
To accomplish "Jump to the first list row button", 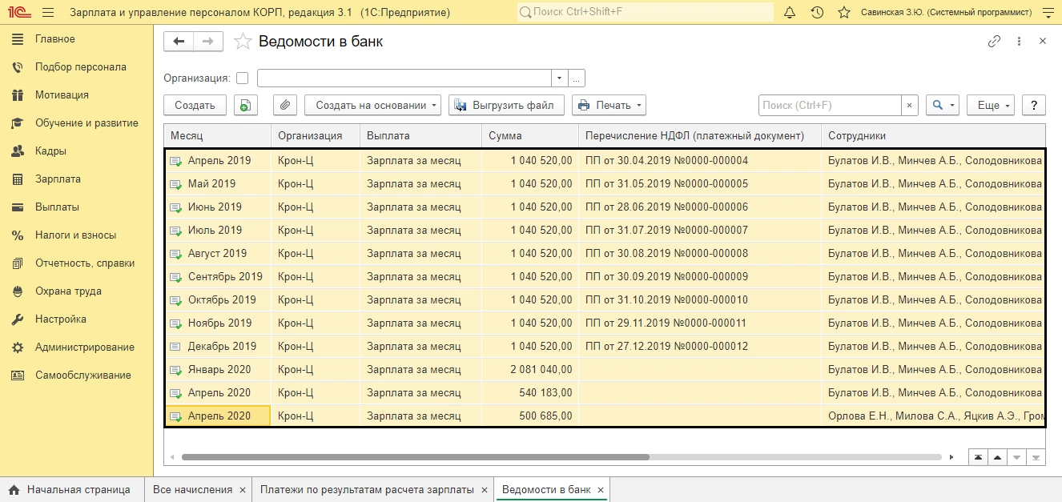I will (x=978, y=457).
